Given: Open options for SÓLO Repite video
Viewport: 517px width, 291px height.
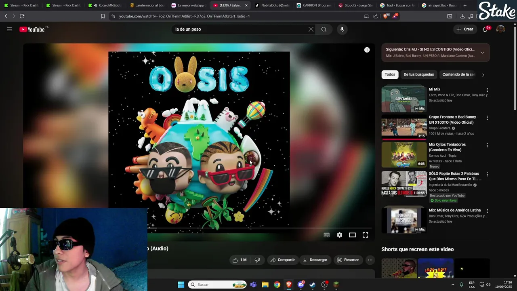Looking at the screenshot, I should 488,174.
